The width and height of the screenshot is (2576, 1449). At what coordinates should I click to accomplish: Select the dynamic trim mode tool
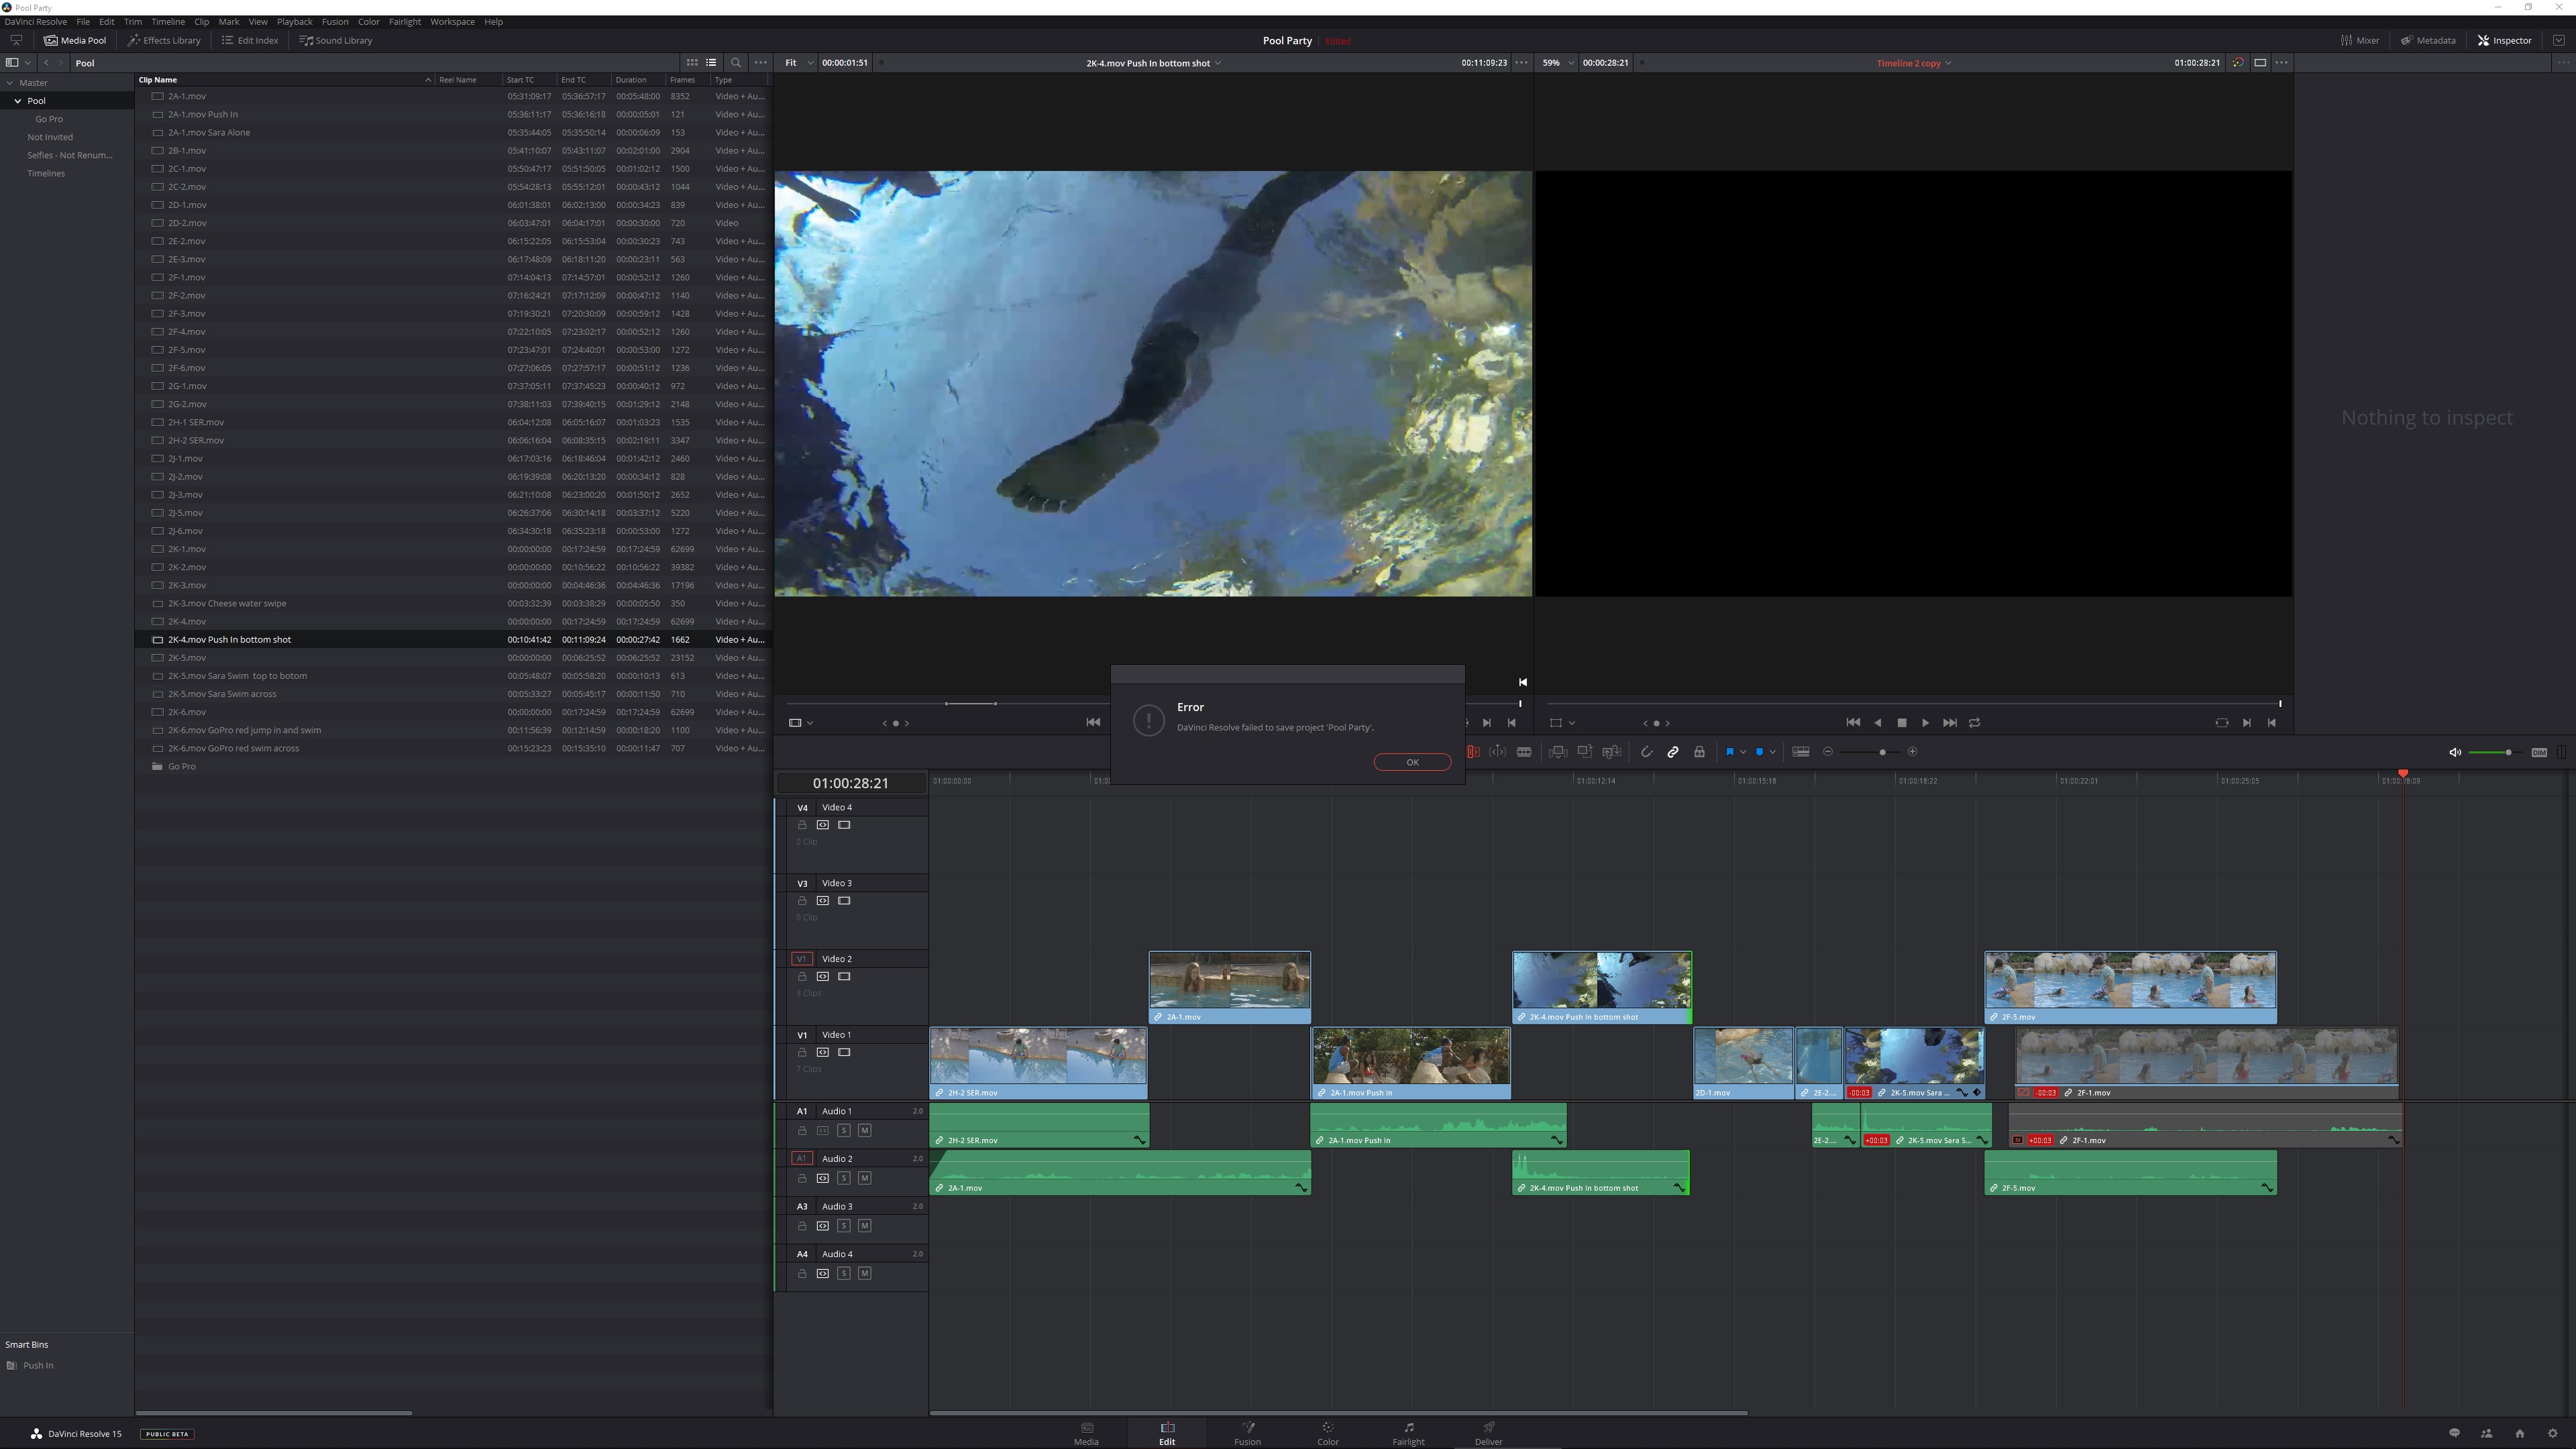1498,752
